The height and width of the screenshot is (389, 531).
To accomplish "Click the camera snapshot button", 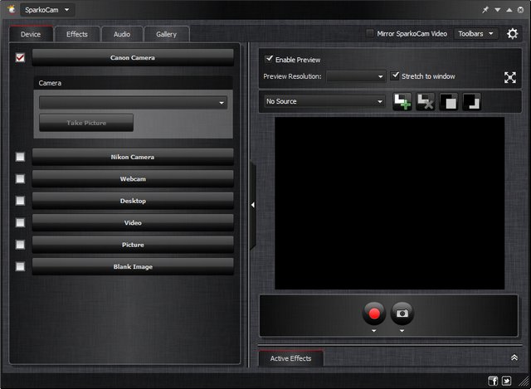I will 402,314.
